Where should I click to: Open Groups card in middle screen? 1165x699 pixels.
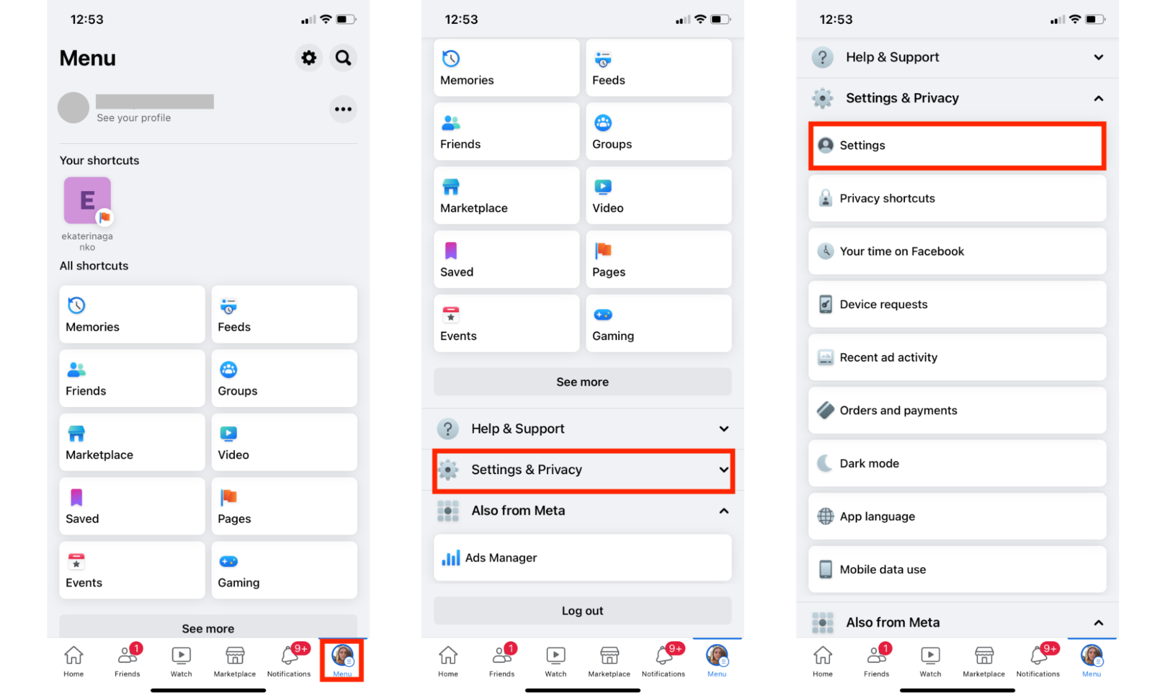[x=659, y=132]
